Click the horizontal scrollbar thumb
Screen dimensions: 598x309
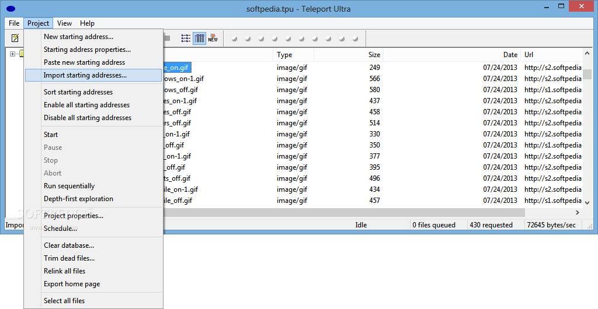click(344, 212)
